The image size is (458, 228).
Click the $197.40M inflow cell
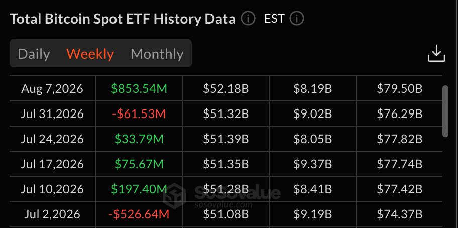[x=139, y=189]
